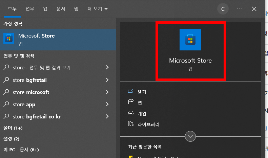Click Microsoft Store icon in best match row
This screenshot has width=268, height=158.
pyautogui.click(x=9, y=38)
